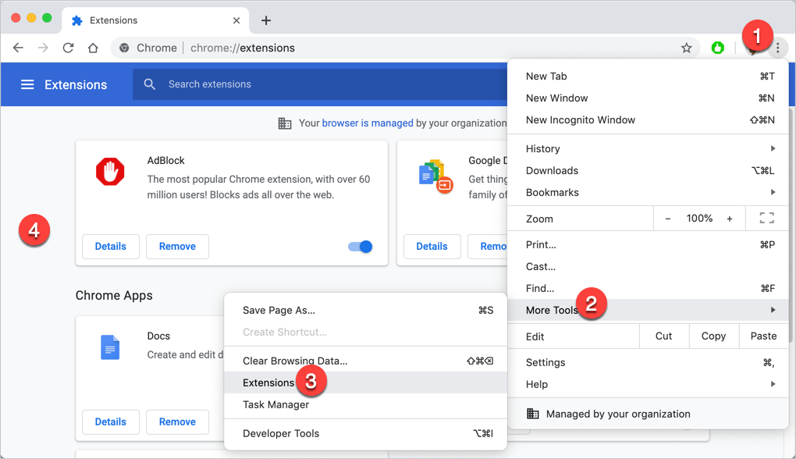Click Copy in the Edit row
Image resolution: width=796 pixels, height=459 pixels.
tap(713, 336)
